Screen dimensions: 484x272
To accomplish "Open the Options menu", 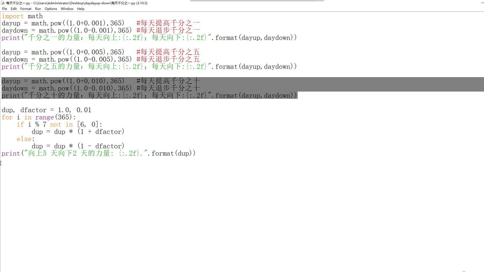I will pyautogui.click(x=51, y=9).
